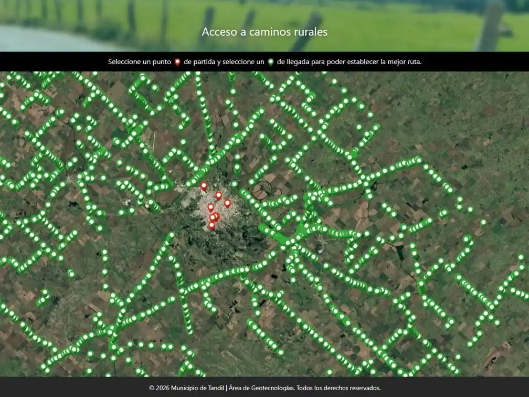Select the rightmost red departure marker in the city

227,203
